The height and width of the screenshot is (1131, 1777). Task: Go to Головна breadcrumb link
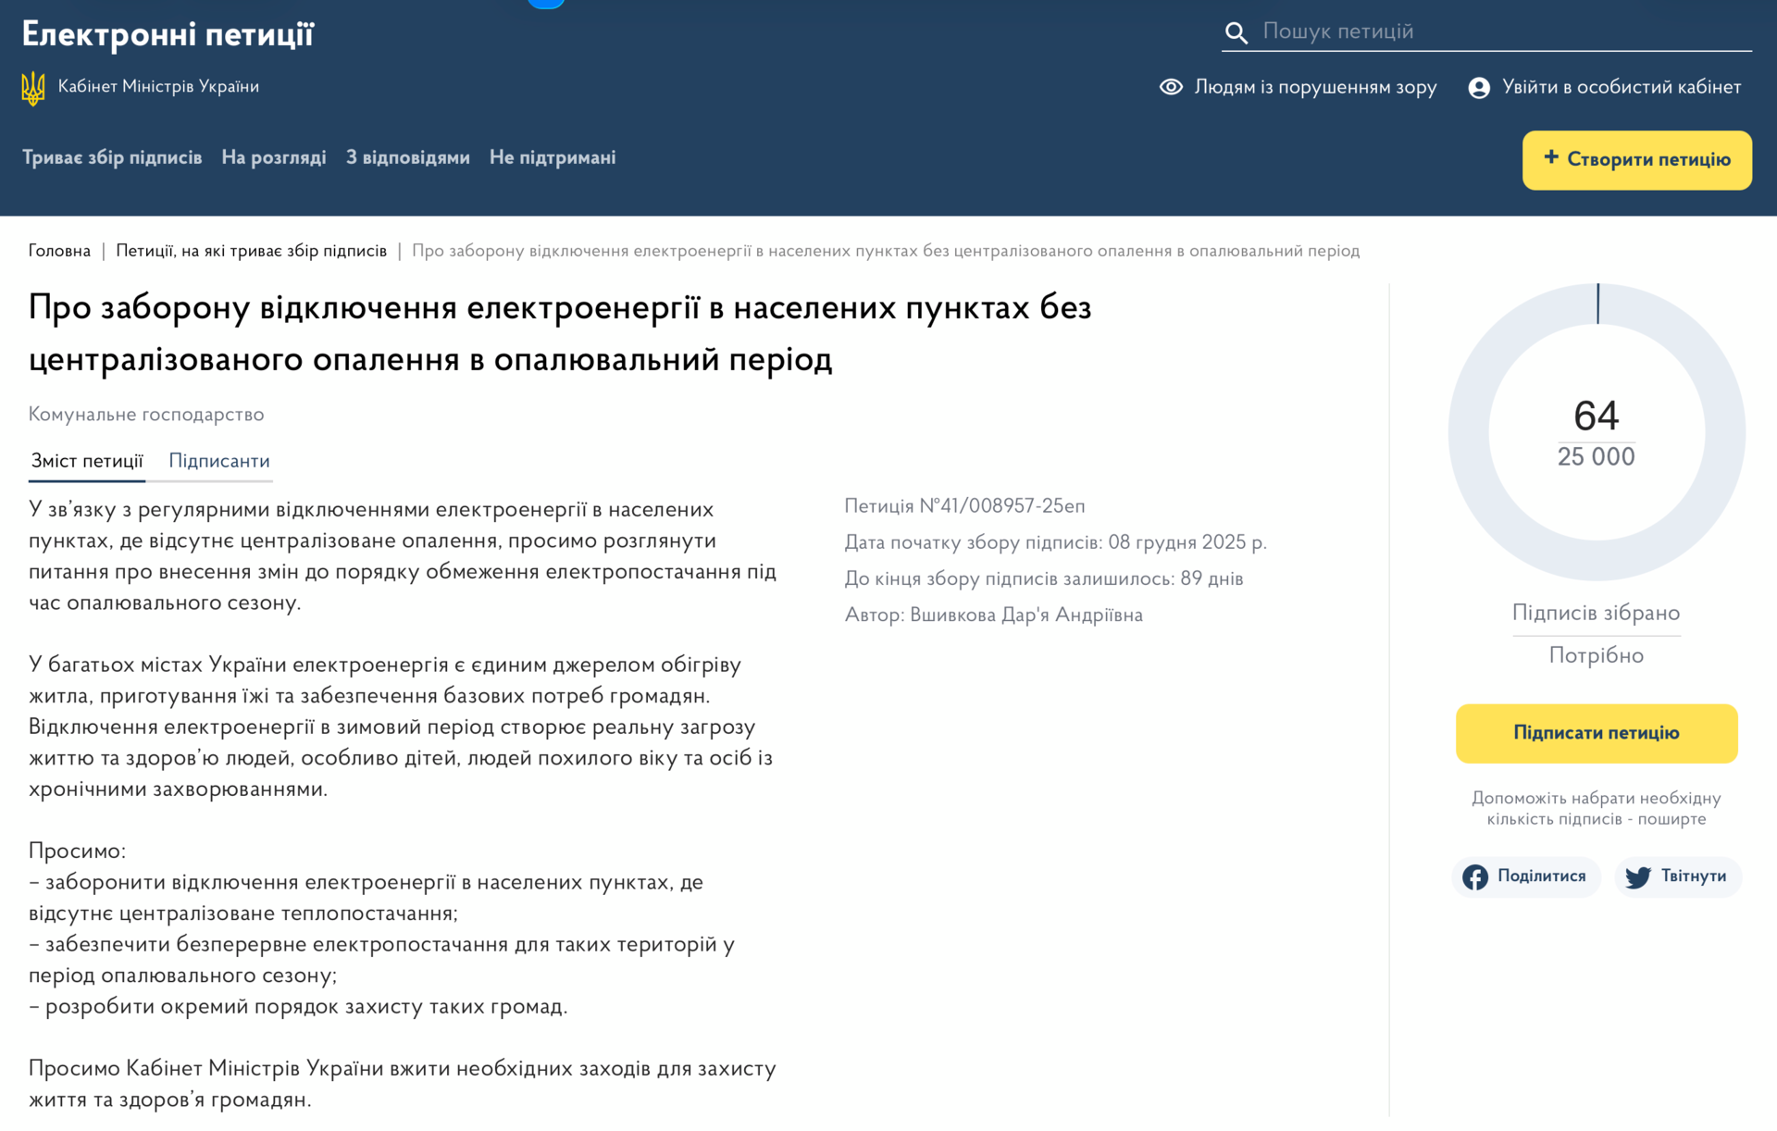(x=59, y=251)
